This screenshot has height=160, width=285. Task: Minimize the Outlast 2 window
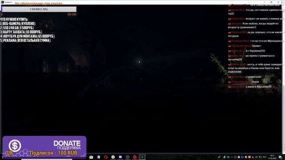tap(265, 2)
